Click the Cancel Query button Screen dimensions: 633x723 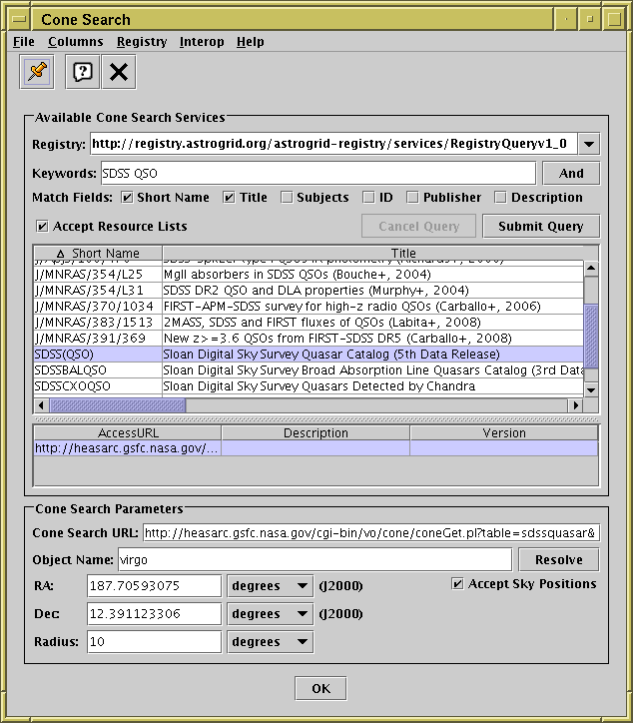click(418, 226)
